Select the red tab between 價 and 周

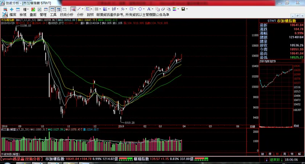[278, 154]
